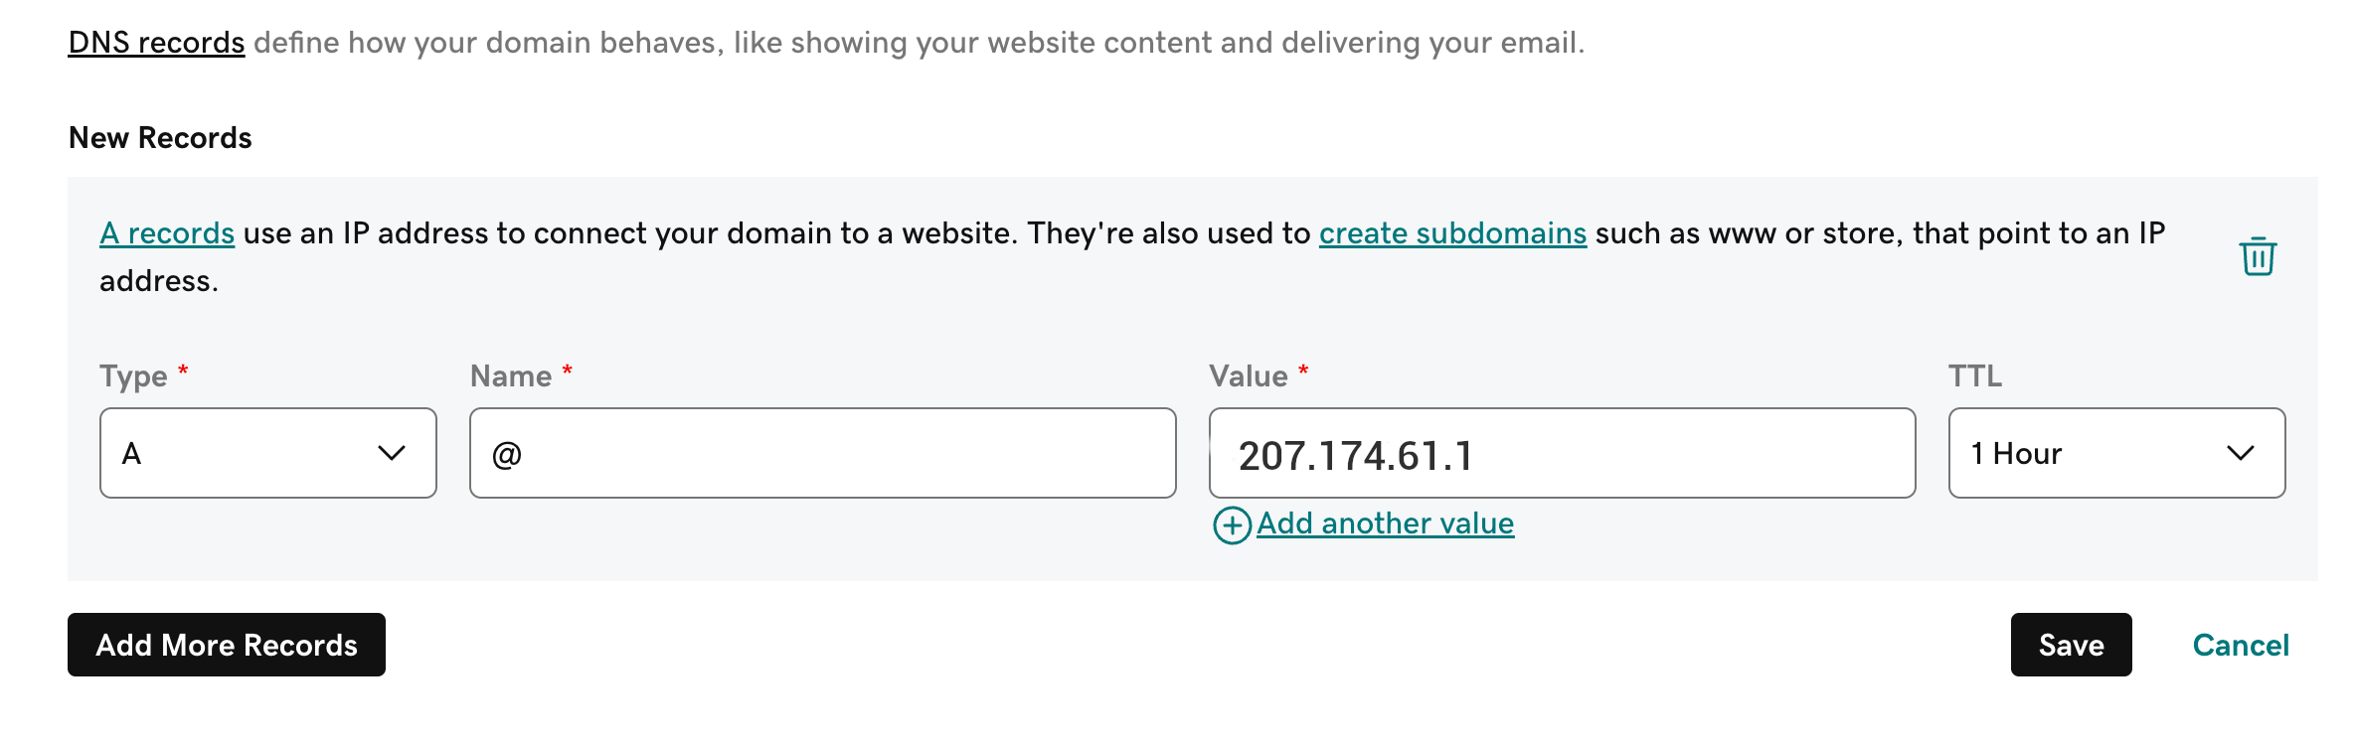This screenshot has width=2354, height=745.
Task: Click the plus circle icon below Value
Action: (1232, 524)
